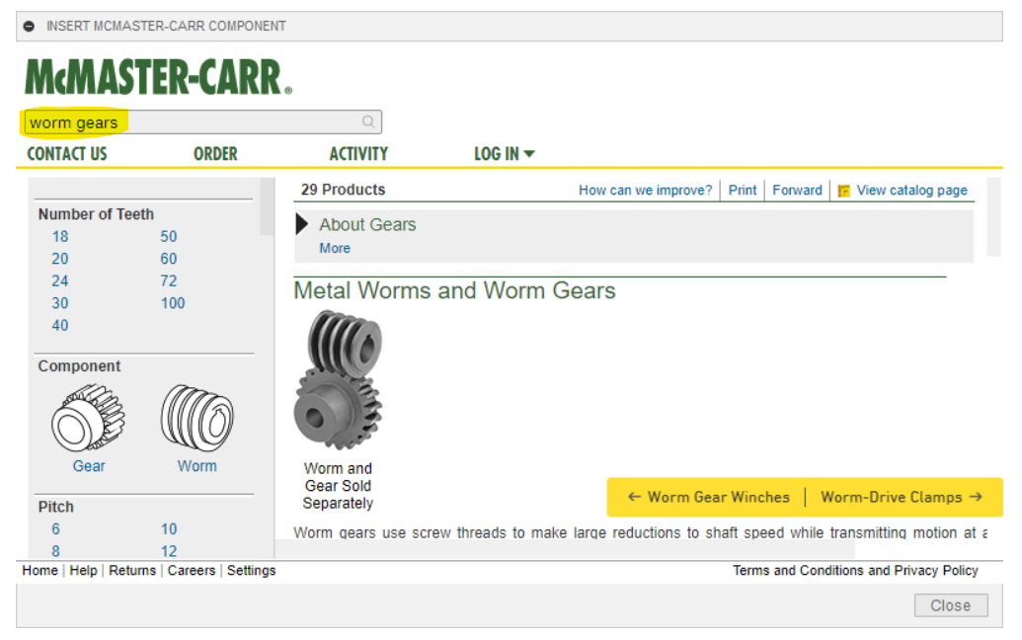
Task: Click the Print link
Action: (743, 191)
